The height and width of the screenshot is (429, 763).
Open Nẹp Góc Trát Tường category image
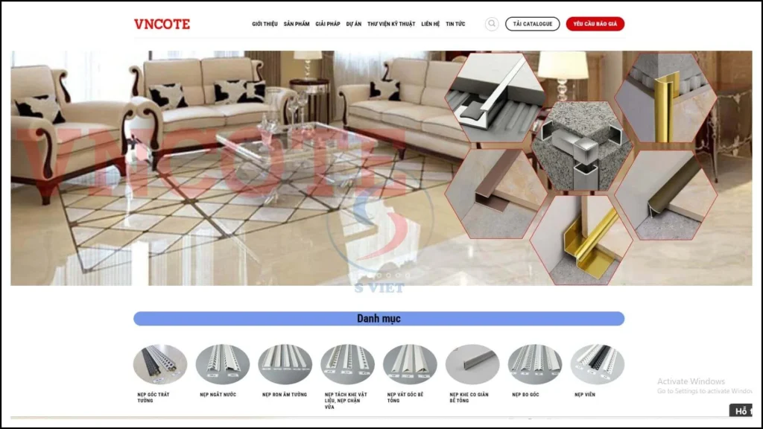160,364
